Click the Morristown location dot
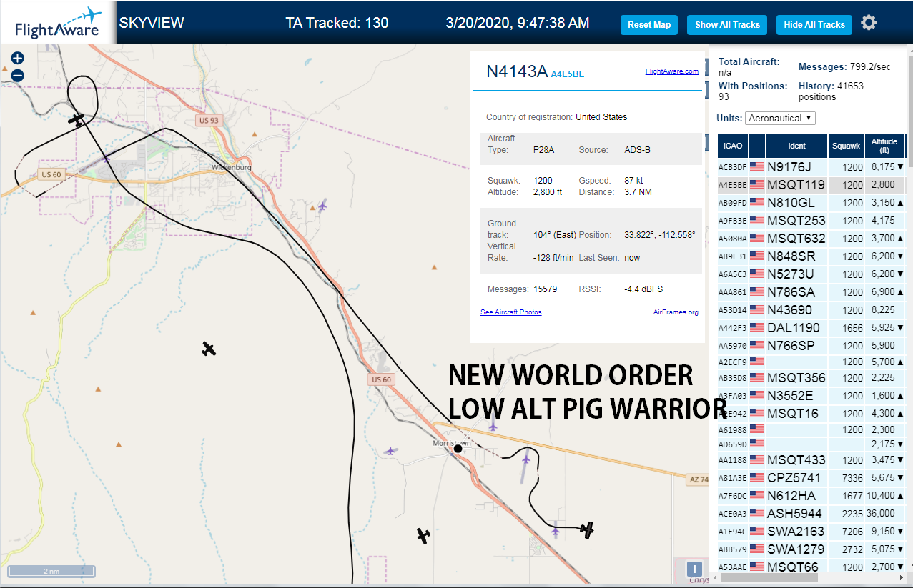The width and height of the screenshot is (913, 588). 458,449
